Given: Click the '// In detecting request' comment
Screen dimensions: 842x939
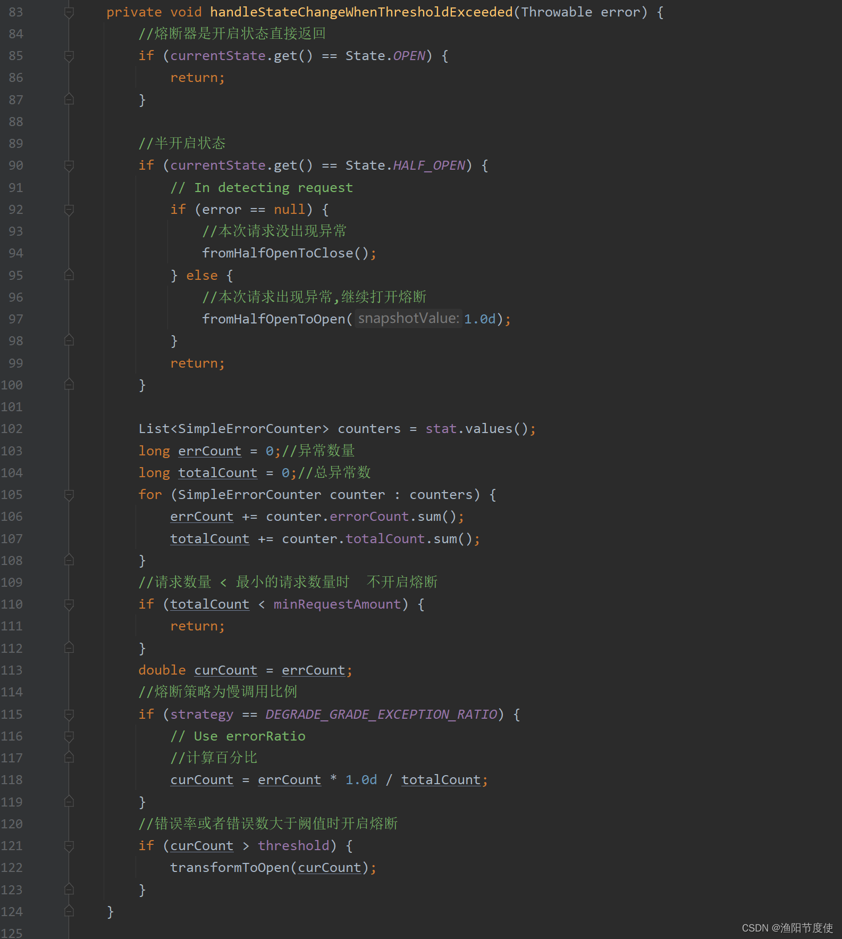Looking at the screenshot, I should point(262,188).
